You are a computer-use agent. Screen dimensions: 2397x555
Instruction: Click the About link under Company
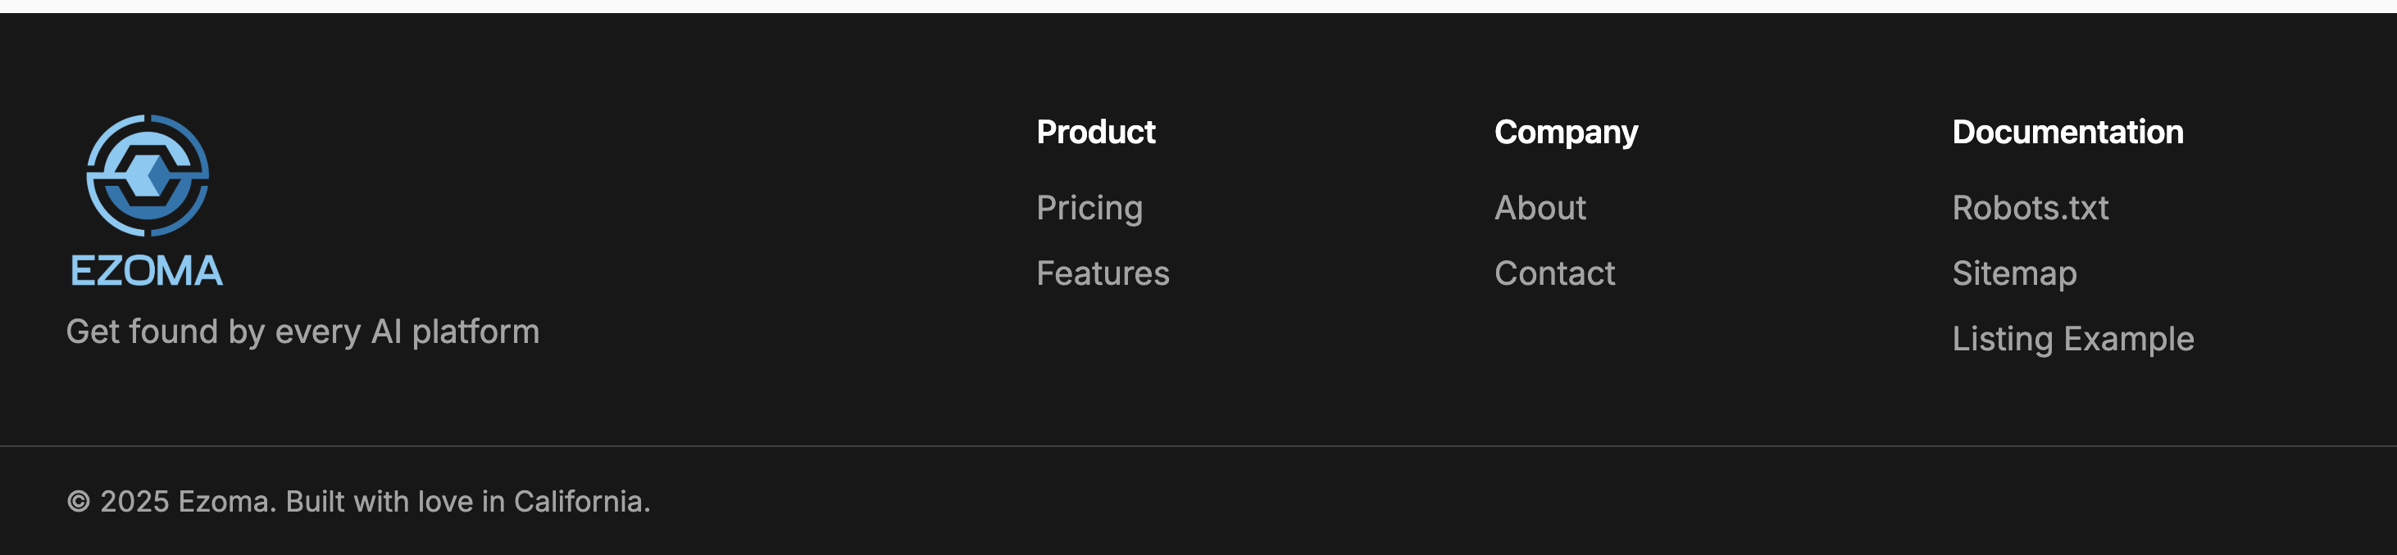1540,208
